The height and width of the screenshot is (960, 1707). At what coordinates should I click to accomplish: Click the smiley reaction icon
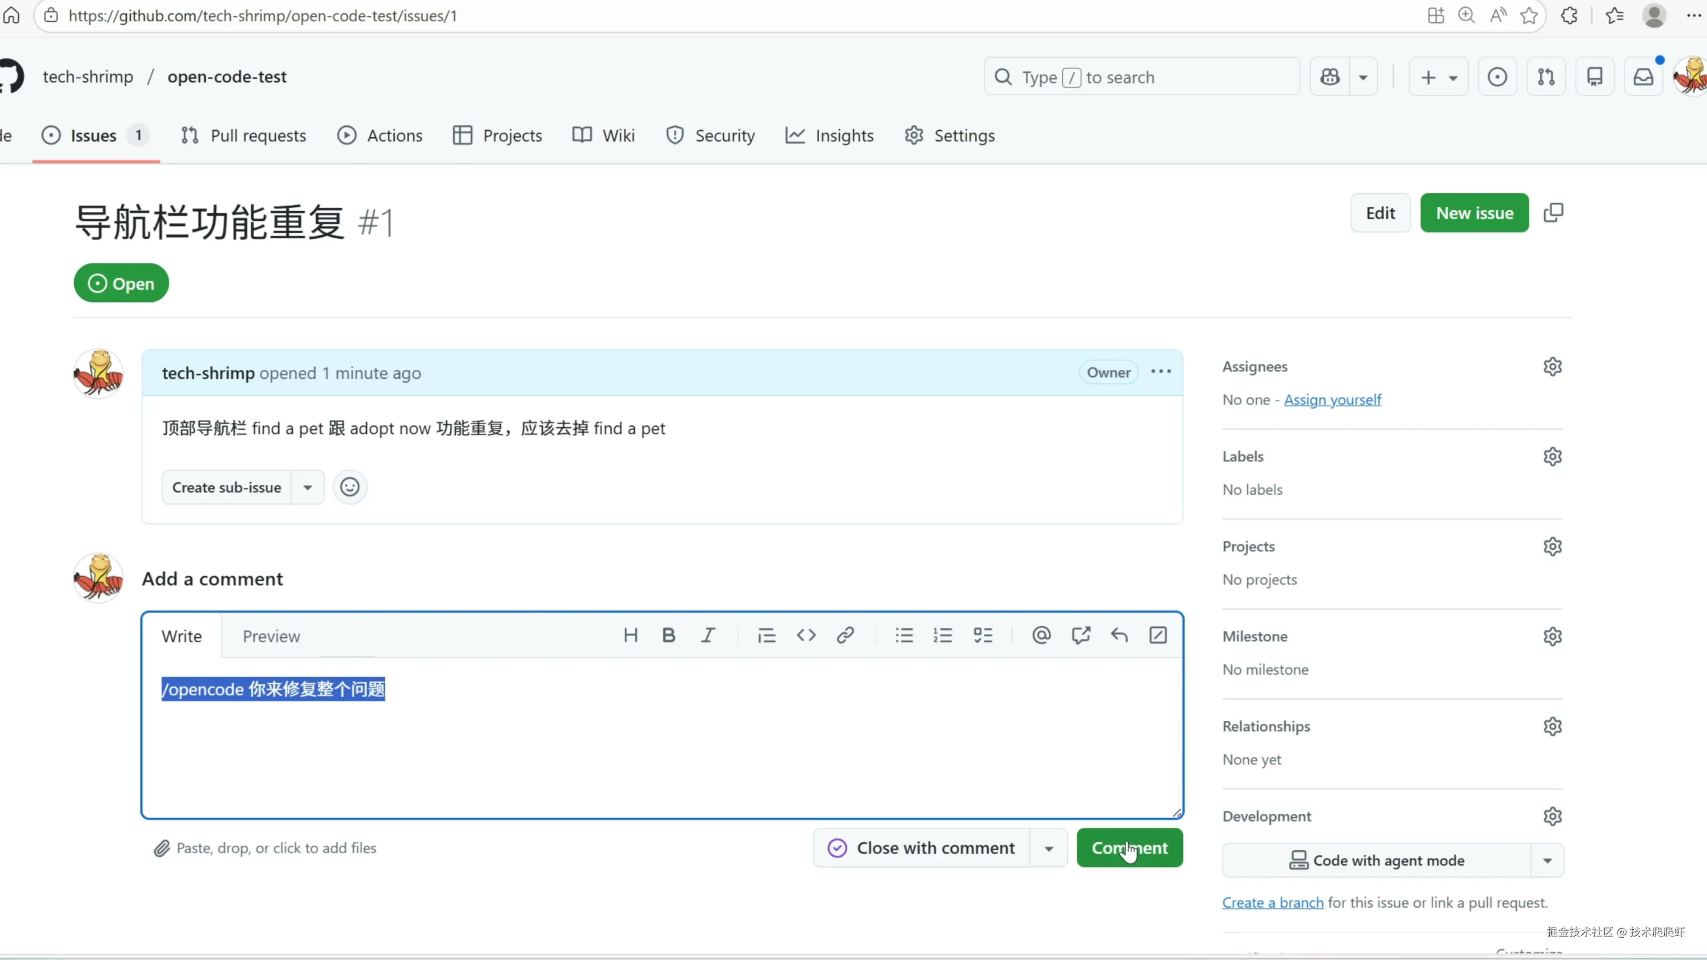tap(350, 487)
